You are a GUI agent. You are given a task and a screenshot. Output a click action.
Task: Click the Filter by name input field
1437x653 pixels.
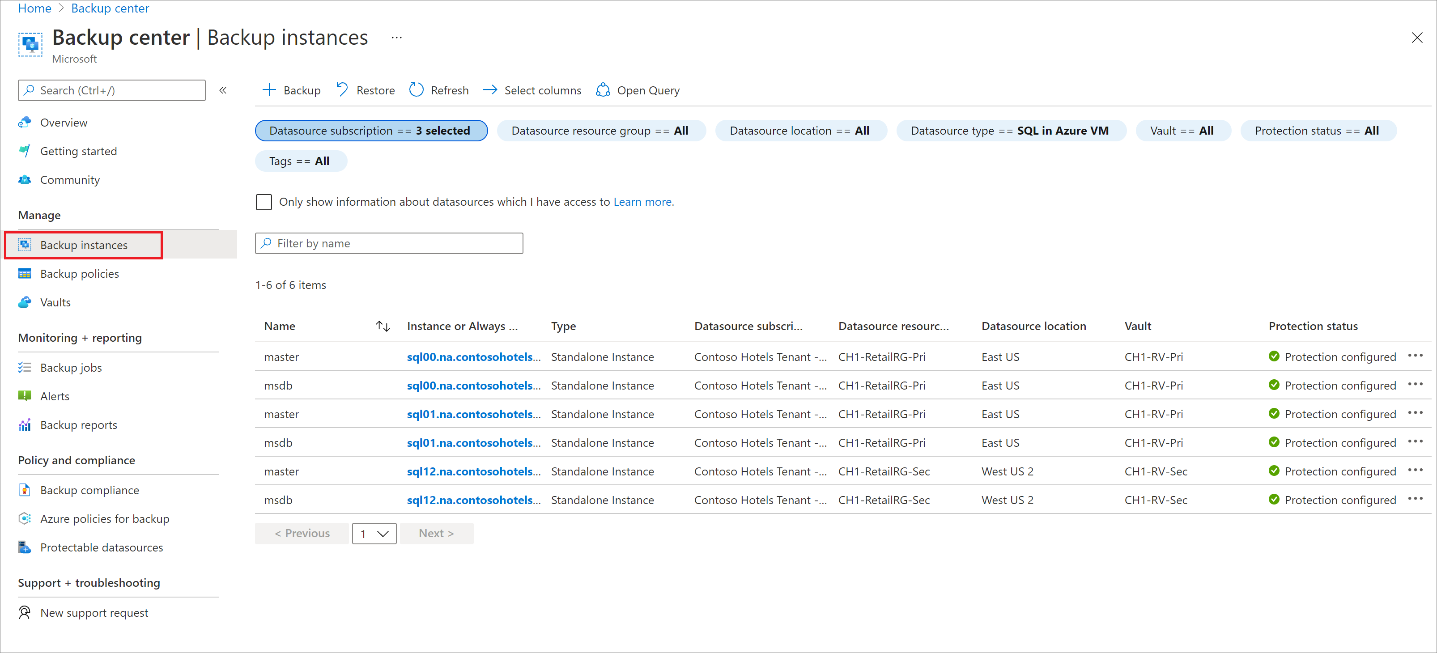click(x=390, y=243)
